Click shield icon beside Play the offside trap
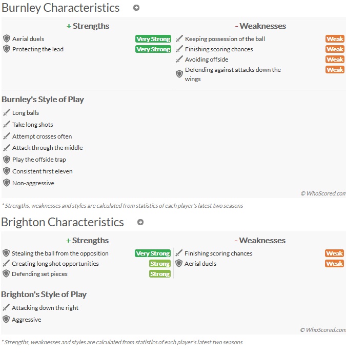This screenshot has height=354, width=346. tap(7, 160)
